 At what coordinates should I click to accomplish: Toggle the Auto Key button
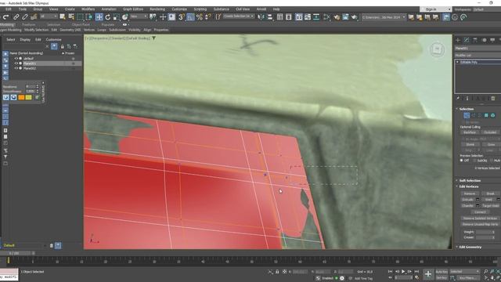(x=442, y=272)
